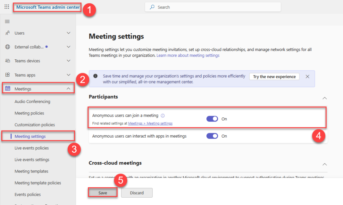Click the Participants section heading
Image resolution: width=343 pixels, height=205 pixels.
tap(103, 97)
